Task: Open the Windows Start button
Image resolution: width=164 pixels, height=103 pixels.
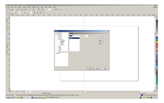Action: pos(8,98)
